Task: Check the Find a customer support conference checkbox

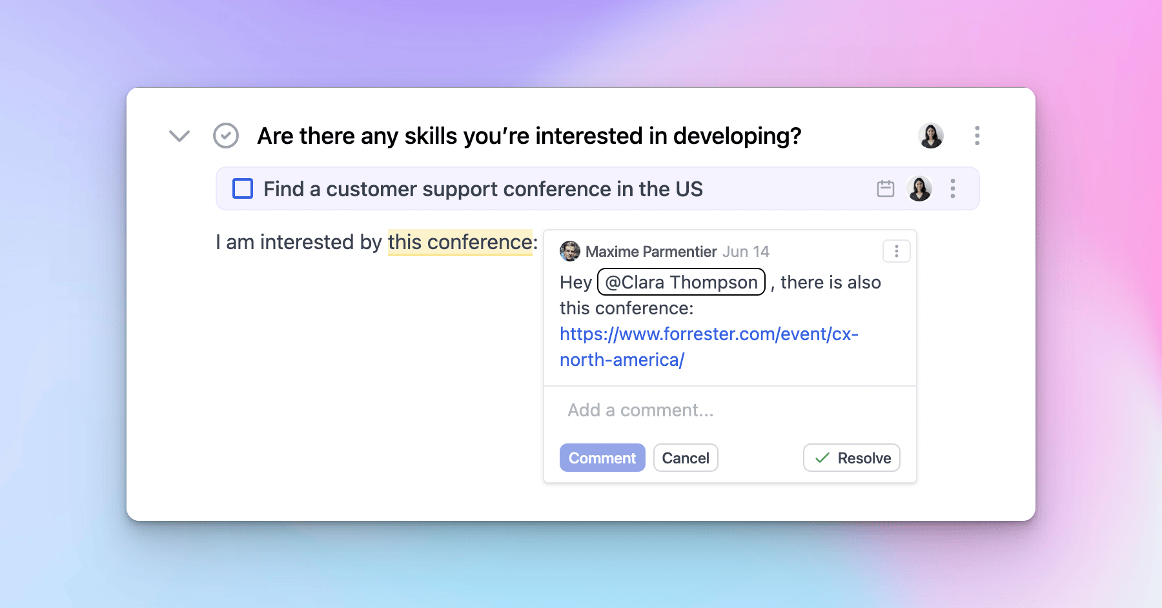Action: point(242,188)
